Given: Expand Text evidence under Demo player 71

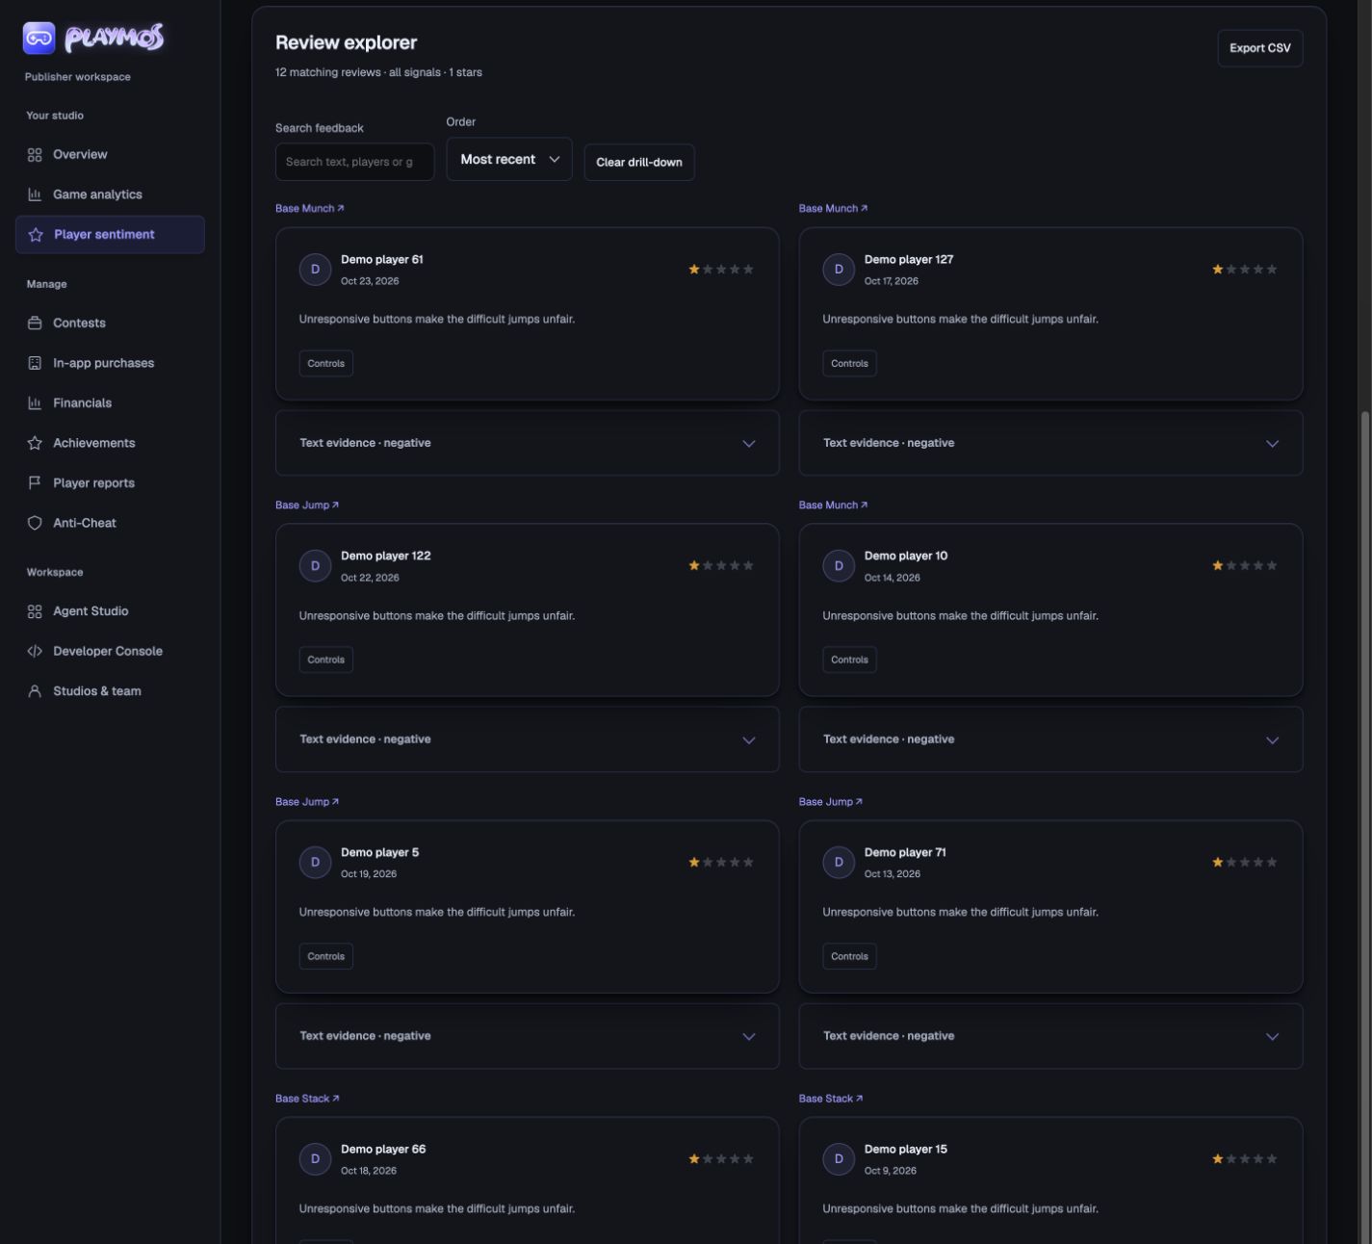Looking at the screenshot, I should [x=1050, y=1036].
